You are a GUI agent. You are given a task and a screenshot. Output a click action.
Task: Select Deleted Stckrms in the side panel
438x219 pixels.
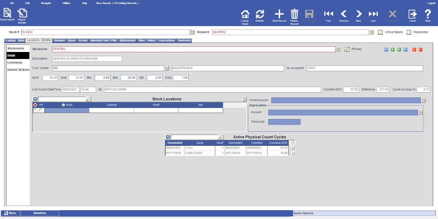18,70
